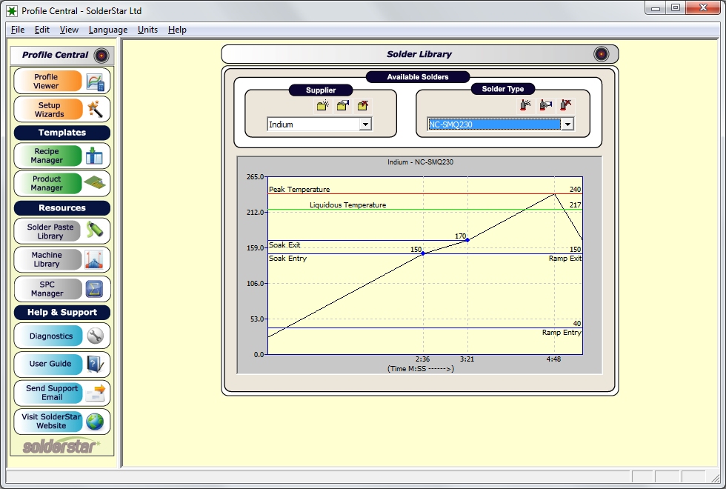This screenshot has width=726, height=489.
Task: Click the Peak Temperature label on chart
Action: (299, 190)
